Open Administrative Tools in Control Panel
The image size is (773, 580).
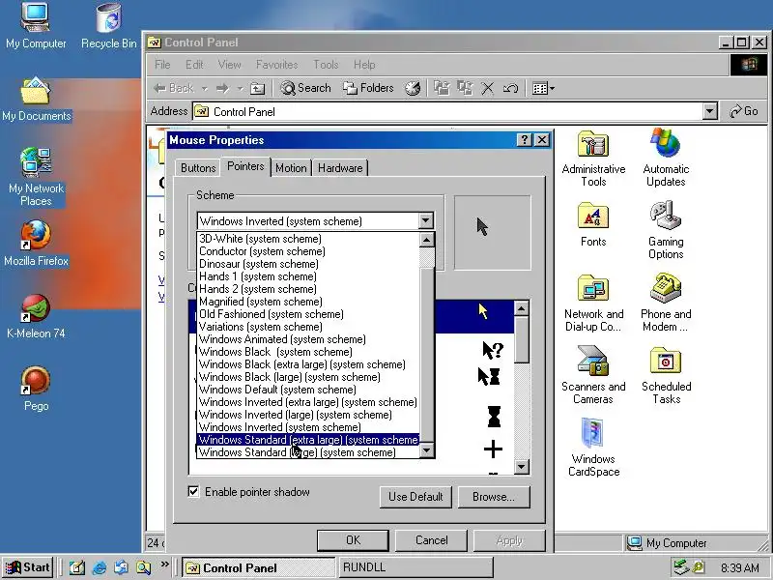pyautogui.click(x=593, y=158)
